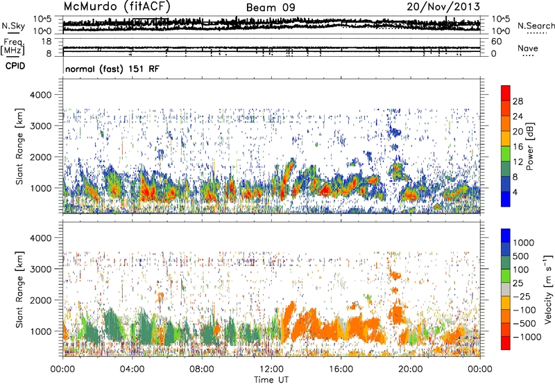555x384 pixels.
Task: Click the 'normal (fast) 151 RF' text
Action: pyautogui.click(x=112, y=69)
